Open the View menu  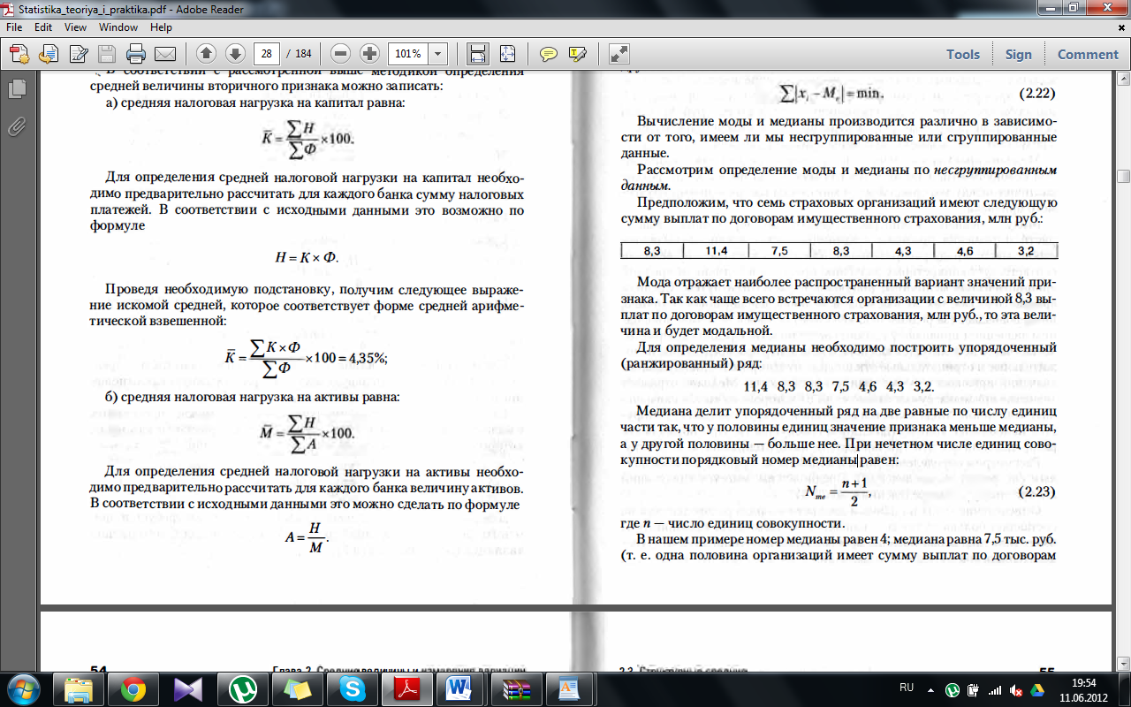[x=75, y=27]
